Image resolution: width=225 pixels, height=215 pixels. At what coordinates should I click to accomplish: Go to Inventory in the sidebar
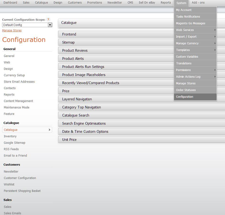[10, 136]
